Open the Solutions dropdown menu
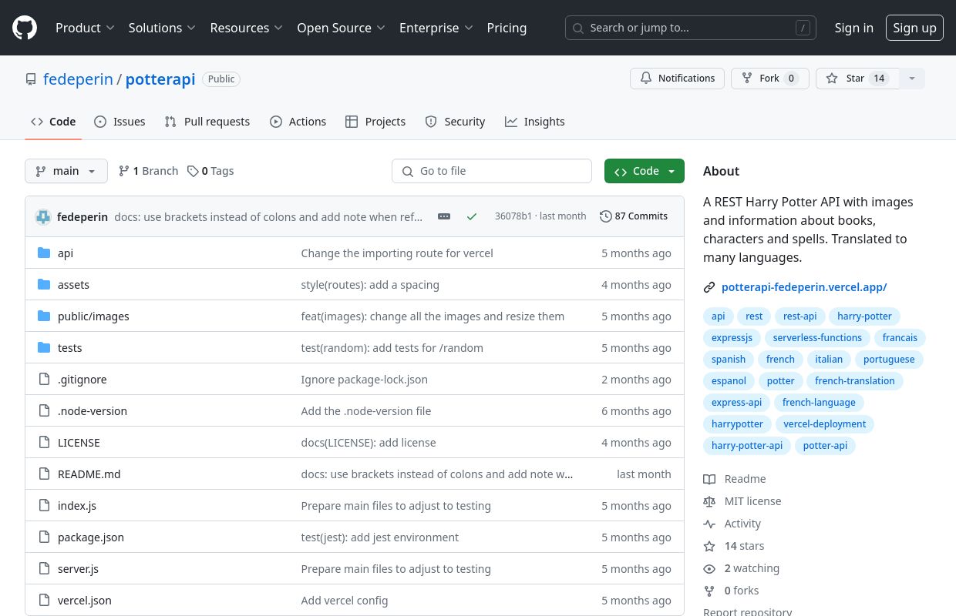The width and height of the screenshot is (956, 616). [162, 28]
